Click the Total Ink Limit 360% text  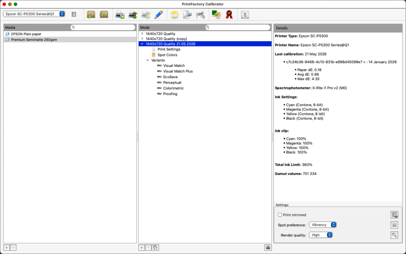pyautogui.click(x=293, y=165)
